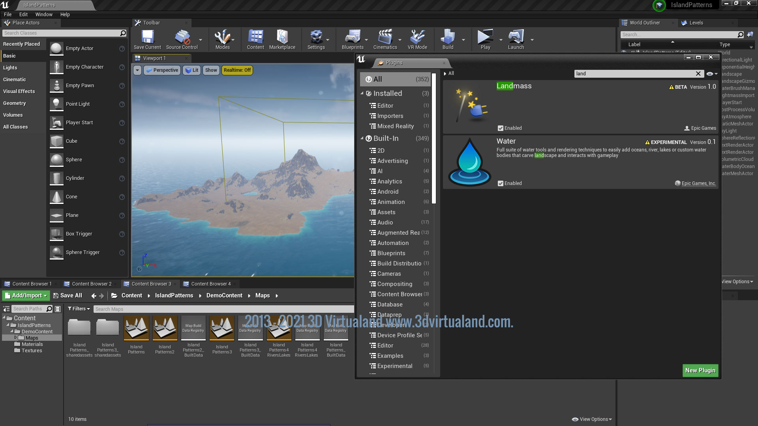Image resolution: width=758 pixels, height=426 pixels.
Task: Open Perspective view type dropdown
Action: pyautogui.click(x=162, y=70)
